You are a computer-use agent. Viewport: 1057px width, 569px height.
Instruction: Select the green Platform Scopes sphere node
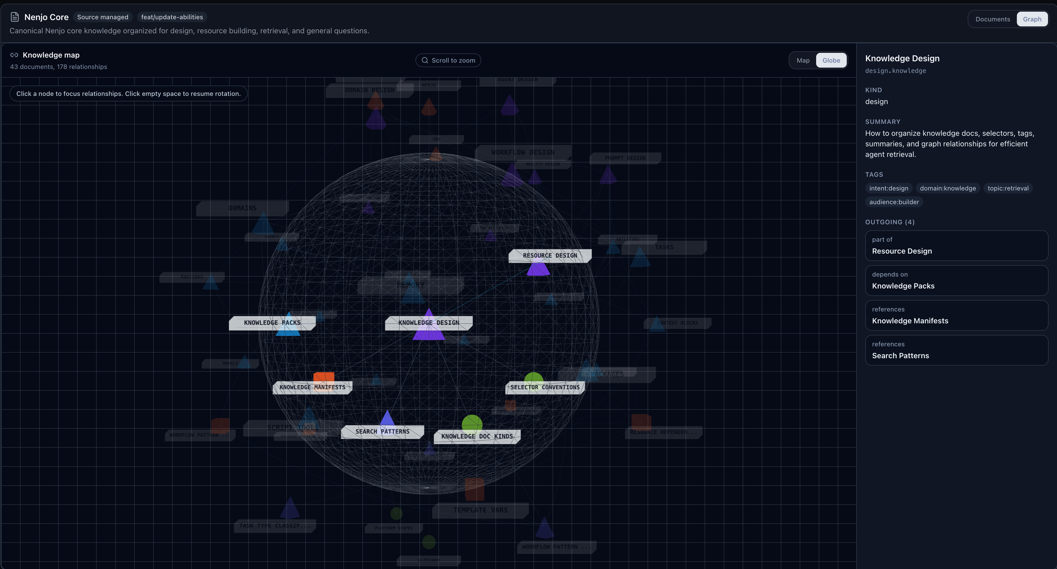pyautogui.click(x=396, y=513)
